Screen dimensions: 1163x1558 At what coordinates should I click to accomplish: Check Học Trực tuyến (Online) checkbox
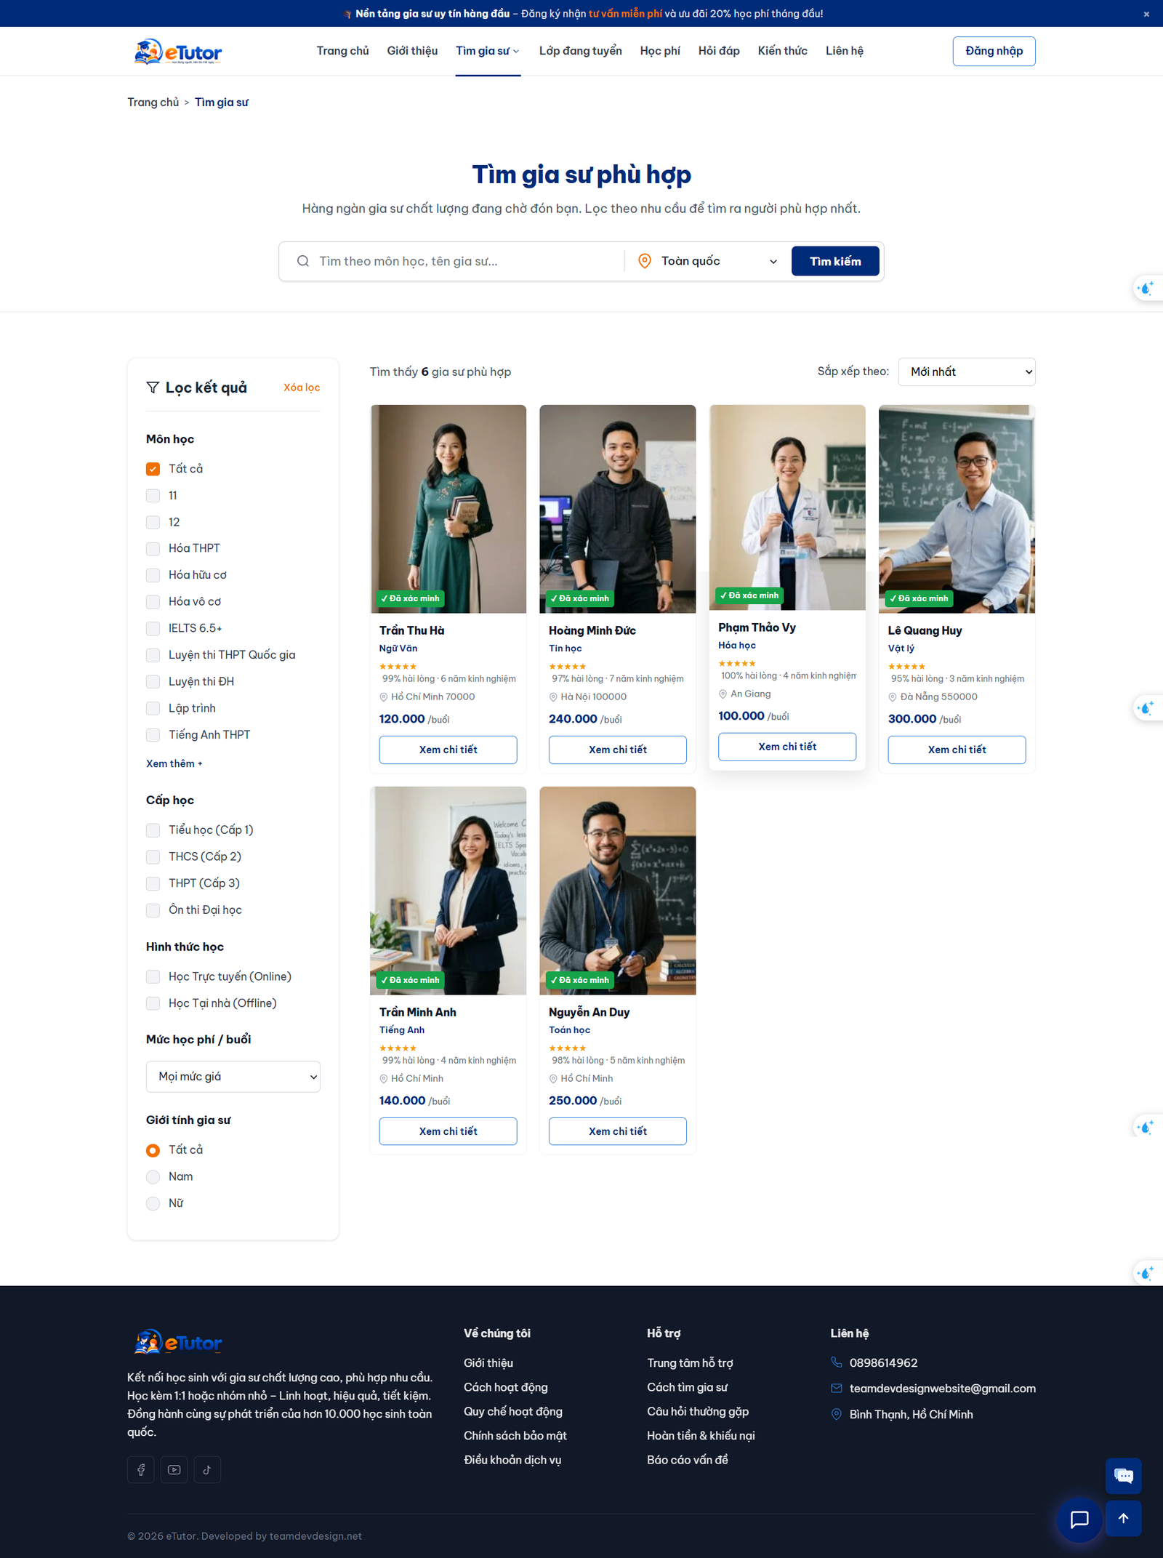[153, 976]
